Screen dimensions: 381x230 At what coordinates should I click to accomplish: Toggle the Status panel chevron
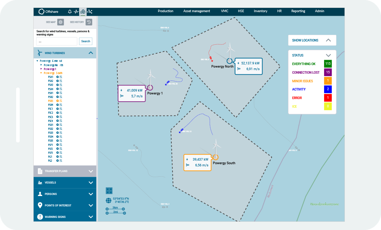pyautogui.click(x=328, y=55)
